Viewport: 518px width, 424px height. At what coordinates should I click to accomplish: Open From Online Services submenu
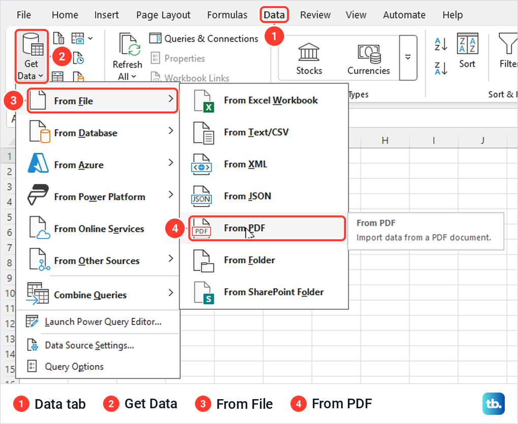point(98,228)
